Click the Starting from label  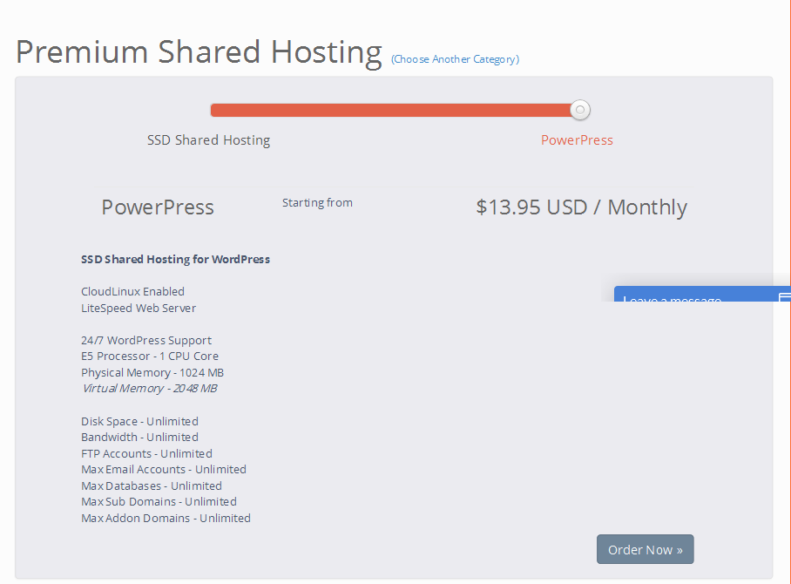(x=317, y=203)
